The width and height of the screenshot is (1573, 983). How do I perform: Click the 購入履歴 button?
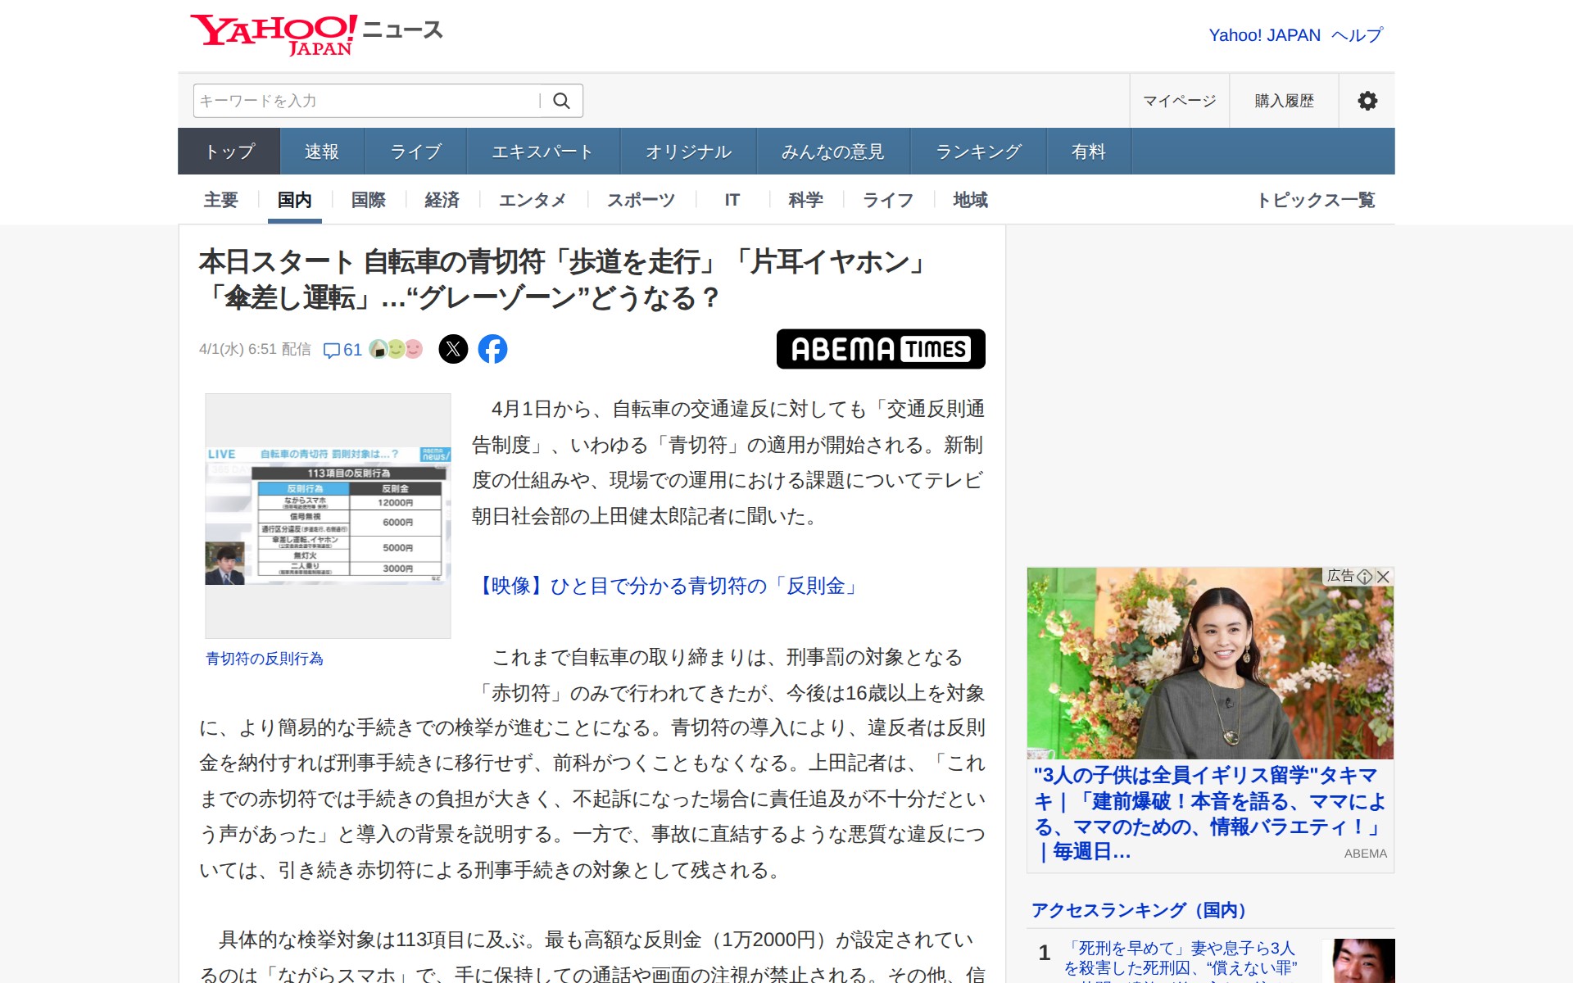click(x=1284, y=101)
